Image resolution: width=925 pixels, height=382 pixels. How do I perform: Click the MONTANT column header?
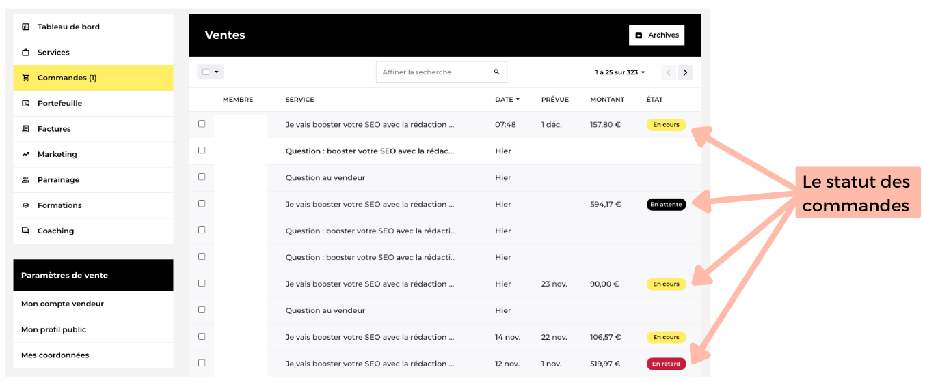607,100
